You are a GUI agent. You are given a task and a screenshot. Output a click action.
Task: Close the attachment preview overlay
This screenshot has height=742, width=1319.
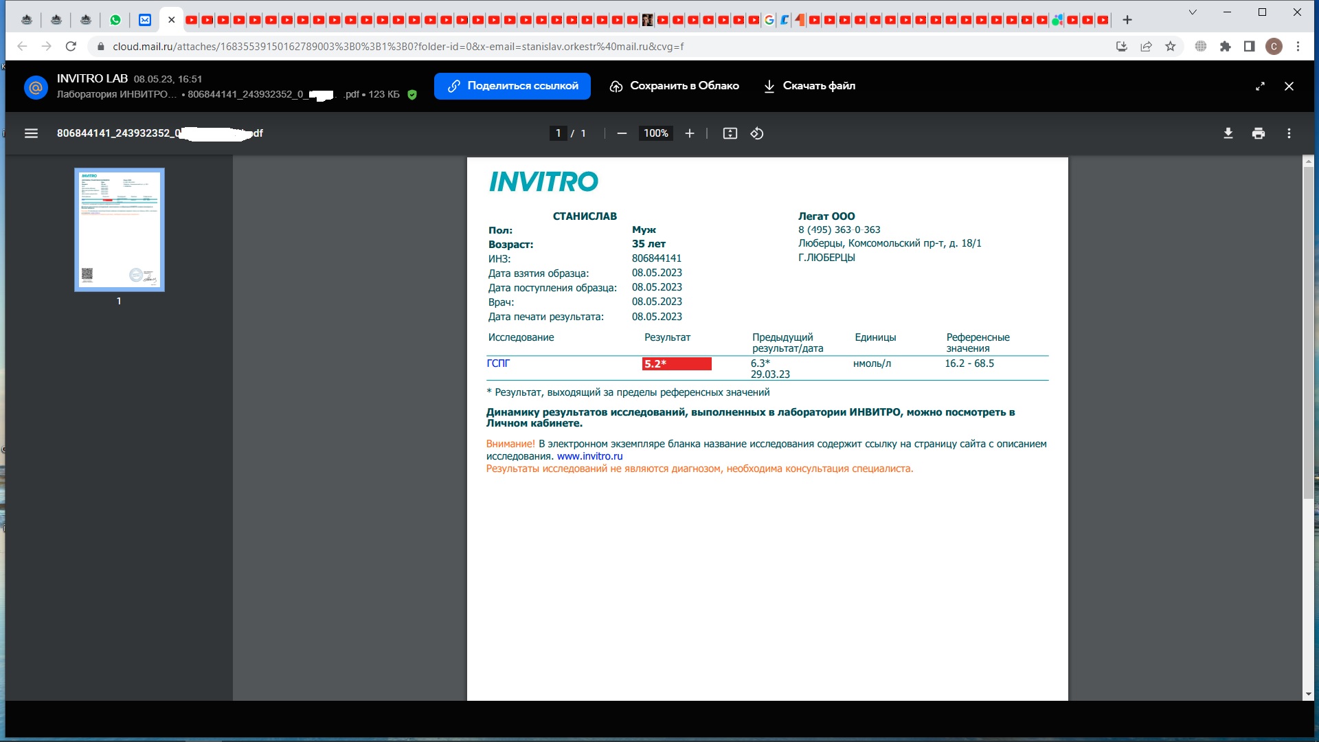coord(1289,87)
